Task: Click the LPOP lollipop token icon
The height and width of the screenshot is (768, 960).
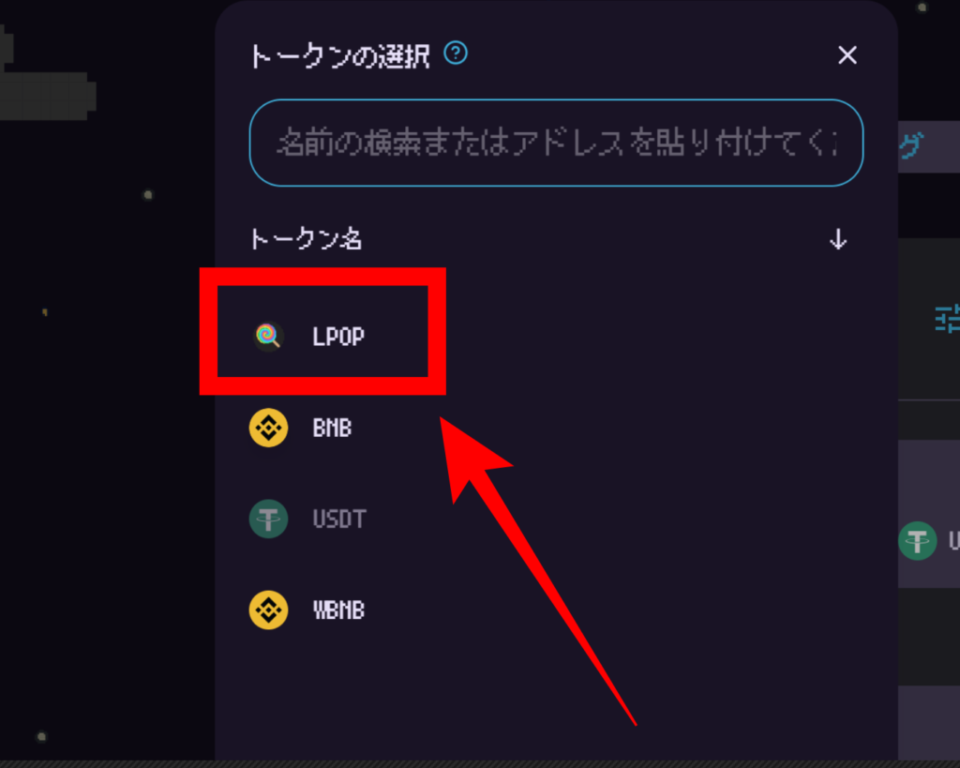Action: coord(268,336)
